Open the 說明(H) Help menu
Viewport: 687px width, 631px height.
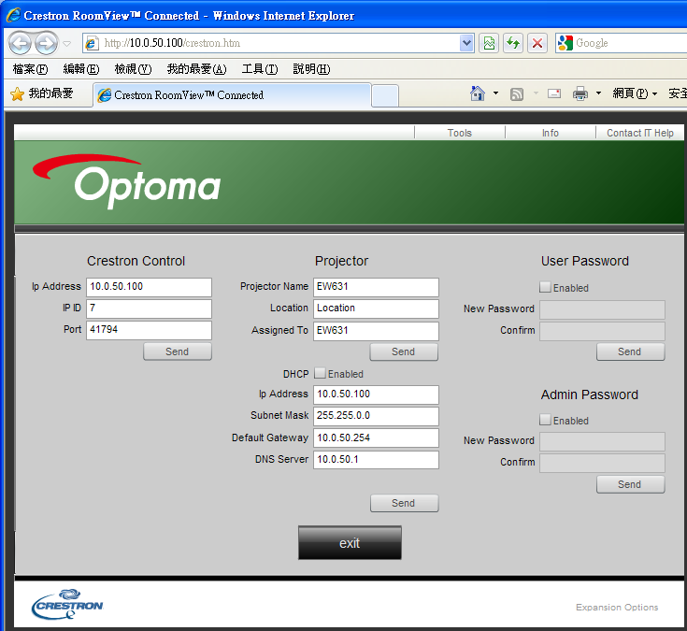coord(311,69)
